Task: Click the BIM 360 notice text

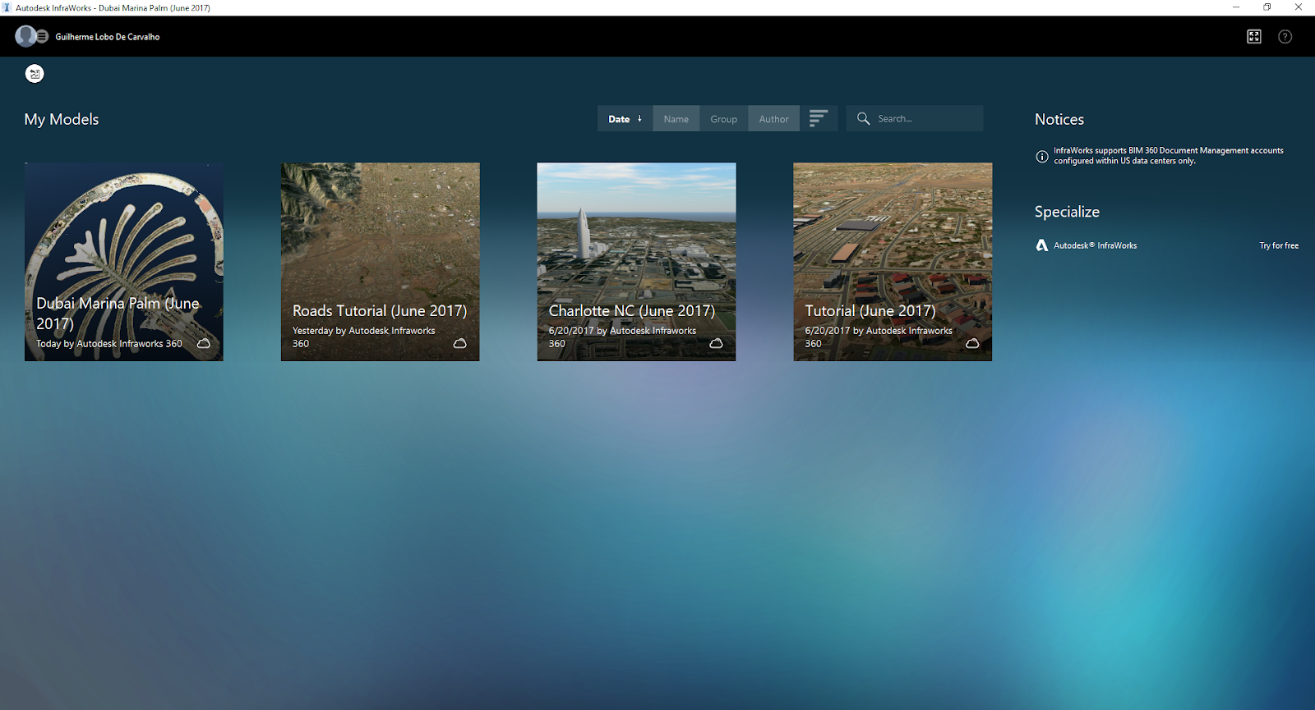Action: click(1169, 156)
